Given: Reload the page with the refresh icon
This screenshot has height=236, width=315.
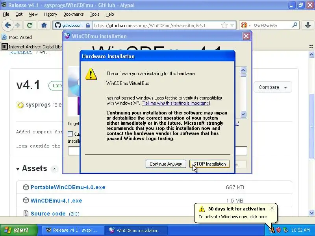Looking at the screenshot, I should [30, 25].
